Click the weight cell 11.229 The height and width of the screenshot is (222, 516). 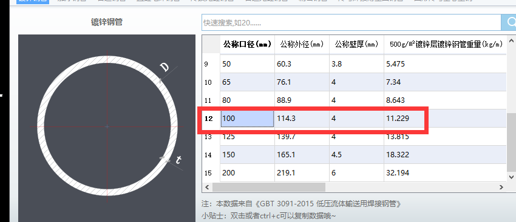(445, 119)
